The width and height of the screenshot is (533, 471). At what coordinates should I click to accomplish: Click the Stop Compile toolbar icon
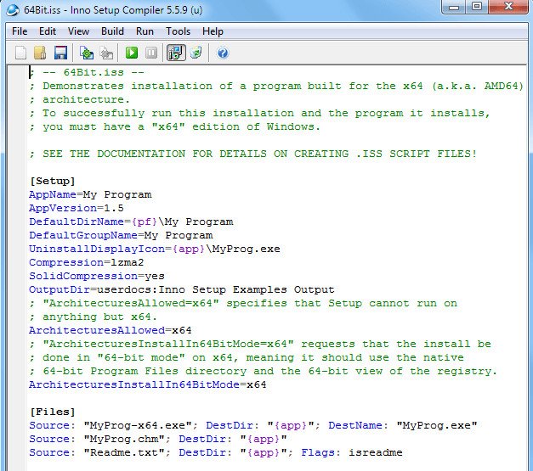106,53
